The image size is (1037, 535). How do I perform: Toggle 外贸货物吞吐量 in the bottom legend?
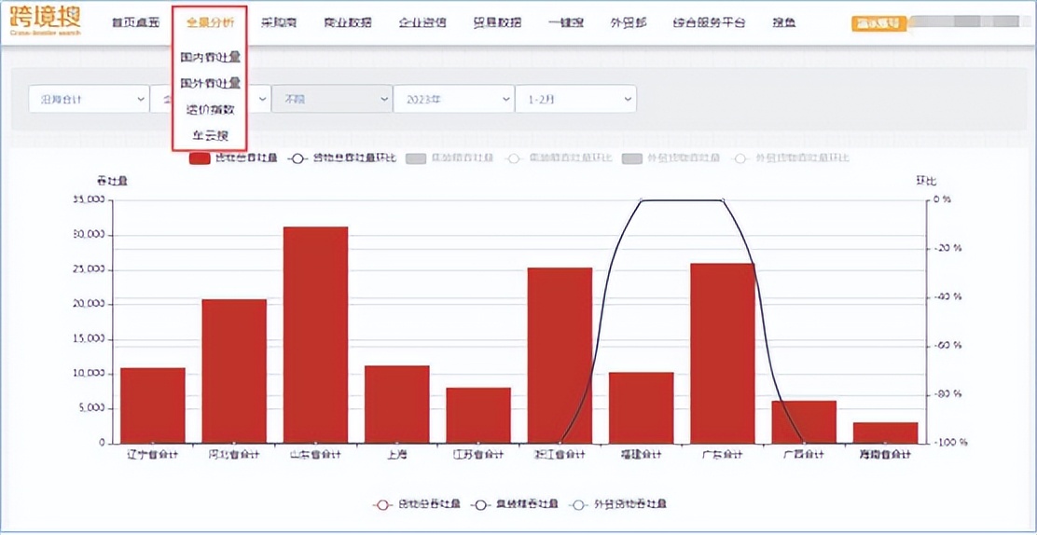tap(616, 504)
